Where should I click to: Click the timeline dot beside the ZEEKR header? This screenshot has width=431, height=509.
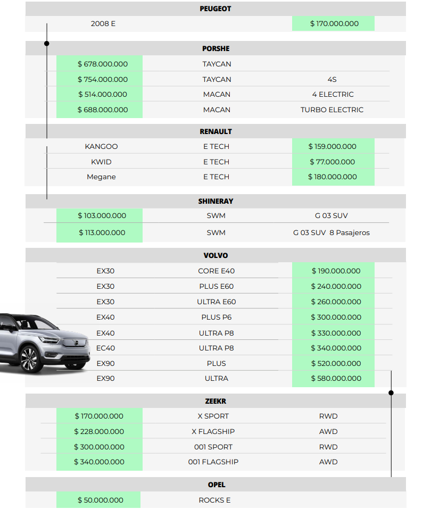391,393
